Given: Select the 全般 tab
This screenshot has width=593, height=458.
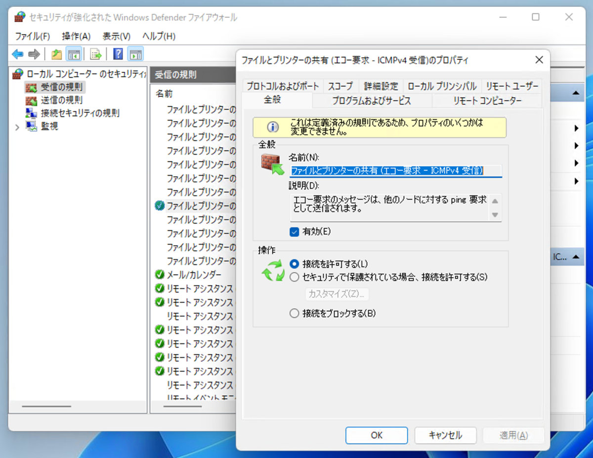Looking at the screenshot, I should click(272, 100).
